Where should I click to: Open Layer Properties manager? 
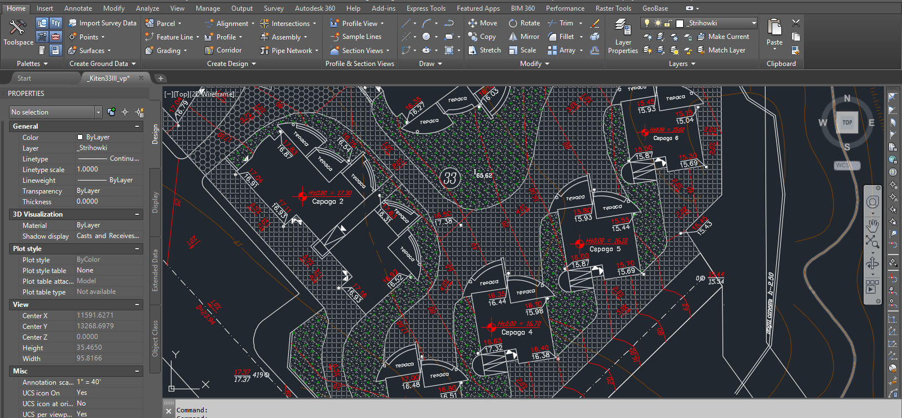click(x=623, y=36)
